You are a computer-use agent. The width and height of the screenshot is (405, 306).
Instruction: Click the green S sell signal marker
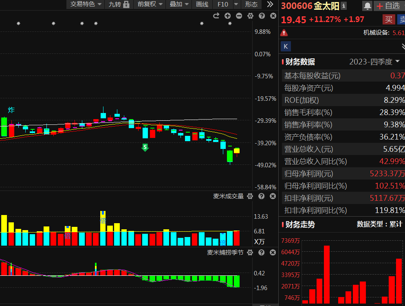click(x=145, y=148)
